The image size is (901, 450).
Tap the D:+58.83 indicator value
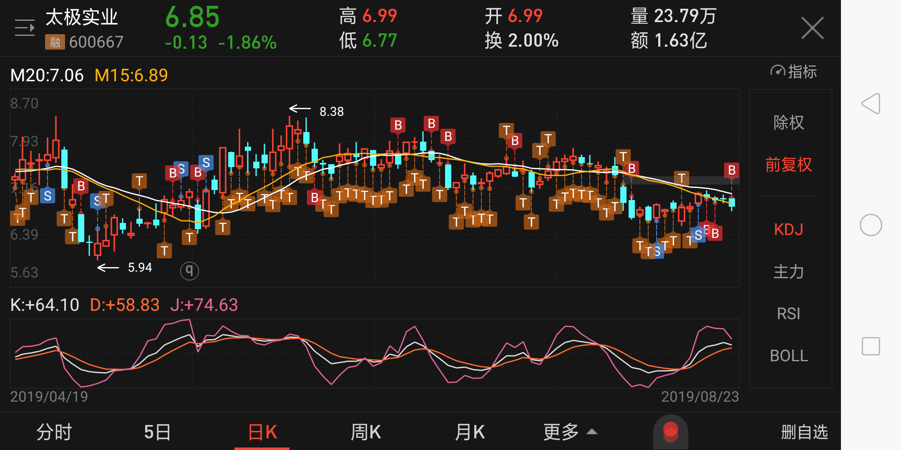125,305
